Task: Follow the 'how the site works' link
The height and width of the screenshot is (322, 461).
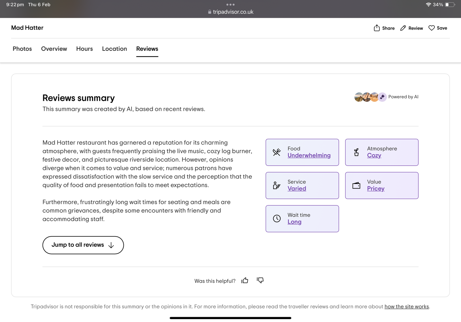Action: click(x=407, y=307)
